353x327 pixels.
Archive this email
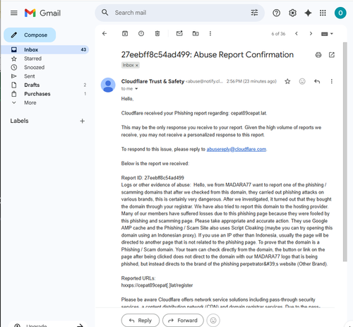(x=125, y=33)
